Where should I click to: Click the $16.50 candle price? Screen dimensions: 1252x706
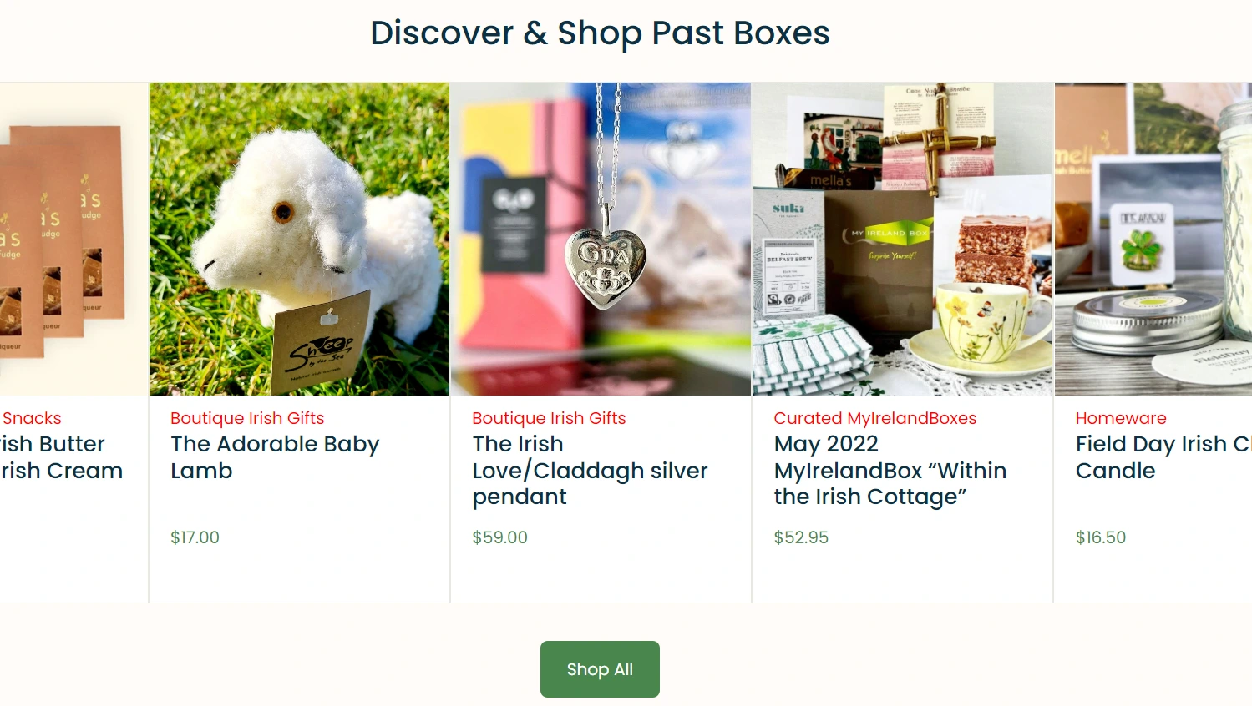pyautogui.click(x=1101, y=537)
